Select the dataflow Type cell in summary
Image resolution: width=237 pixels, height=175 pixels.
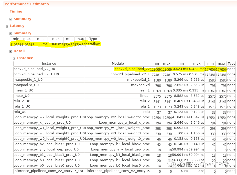93,44
